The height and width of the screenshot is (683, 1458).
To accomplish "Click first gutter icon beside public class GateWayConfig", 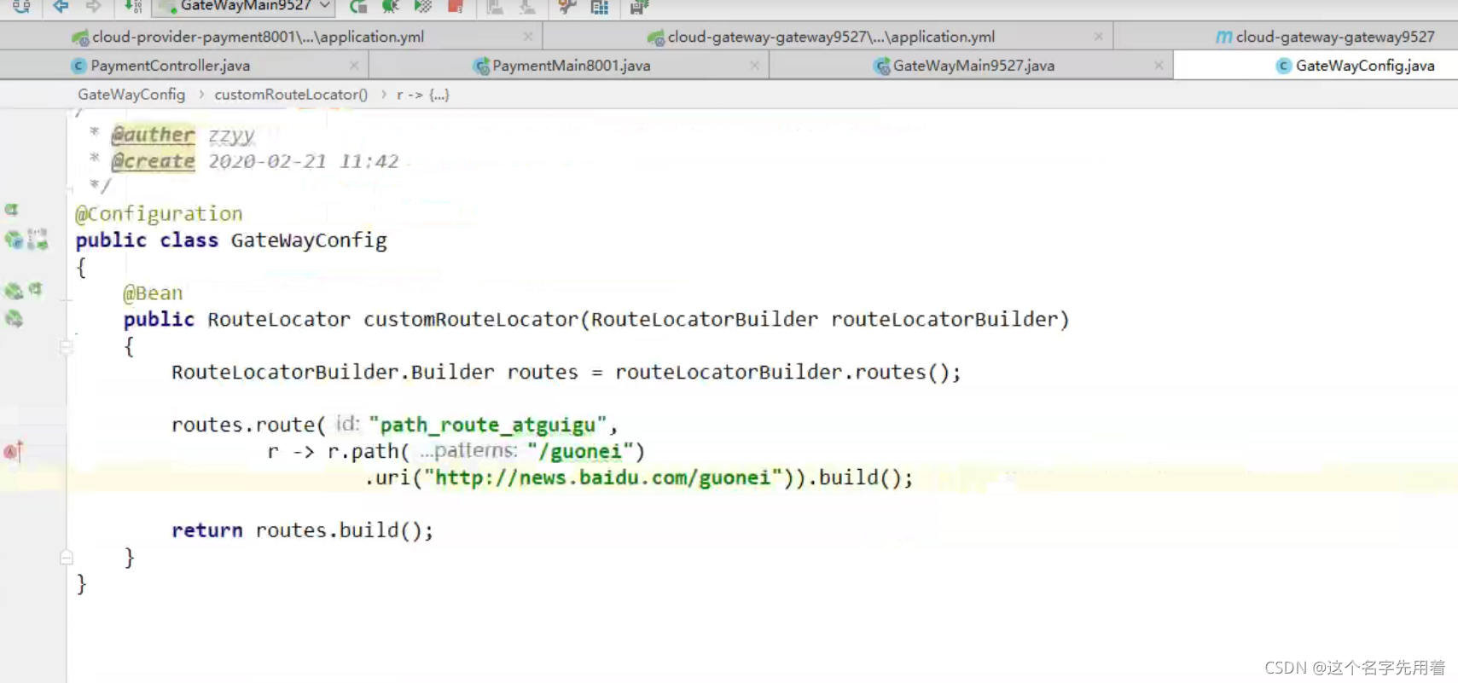I will click(x=14, y=240).
